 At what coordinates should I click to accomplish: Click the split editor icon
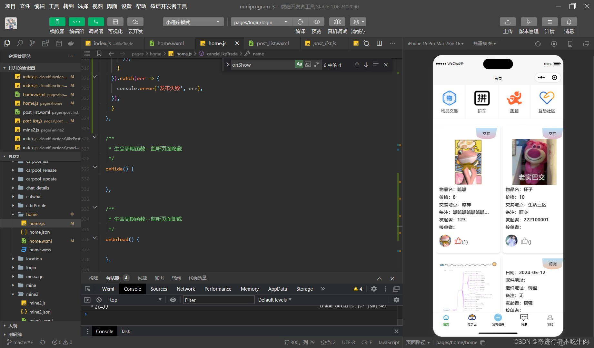[379, 43]
